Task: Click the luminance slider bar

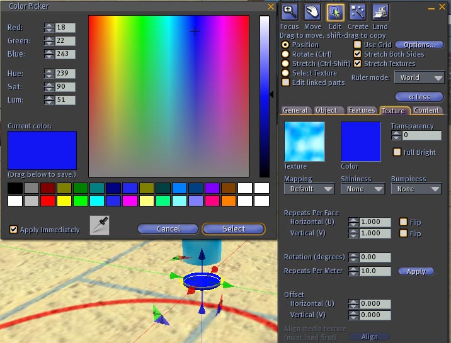Action: point(265,96)
